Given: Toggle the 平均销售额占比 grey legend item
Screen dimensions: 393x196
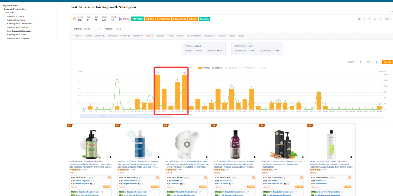Looking at the screenshot, I should pyautogui.click(x=247, y=68).
